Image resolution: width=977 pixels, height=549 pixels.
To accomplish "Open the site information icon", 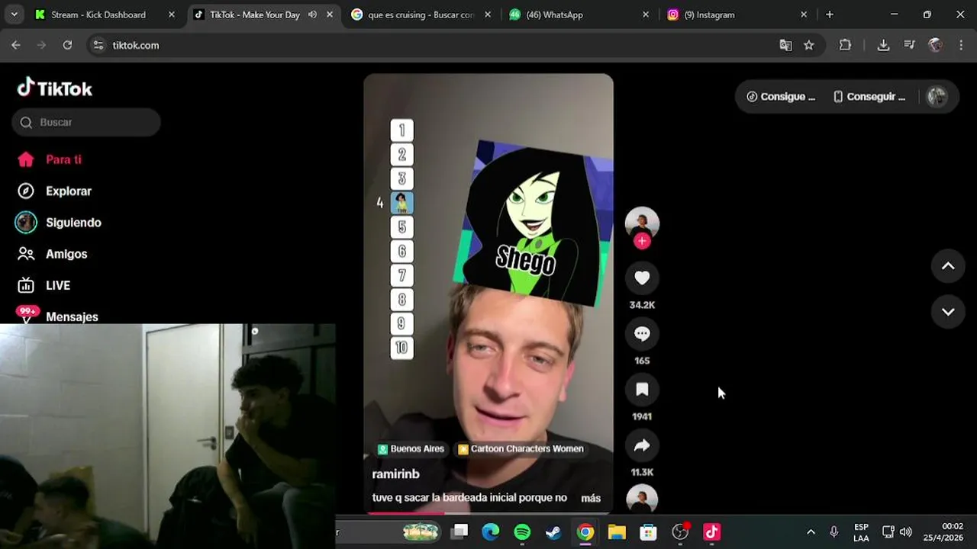I will pos(98,45).
